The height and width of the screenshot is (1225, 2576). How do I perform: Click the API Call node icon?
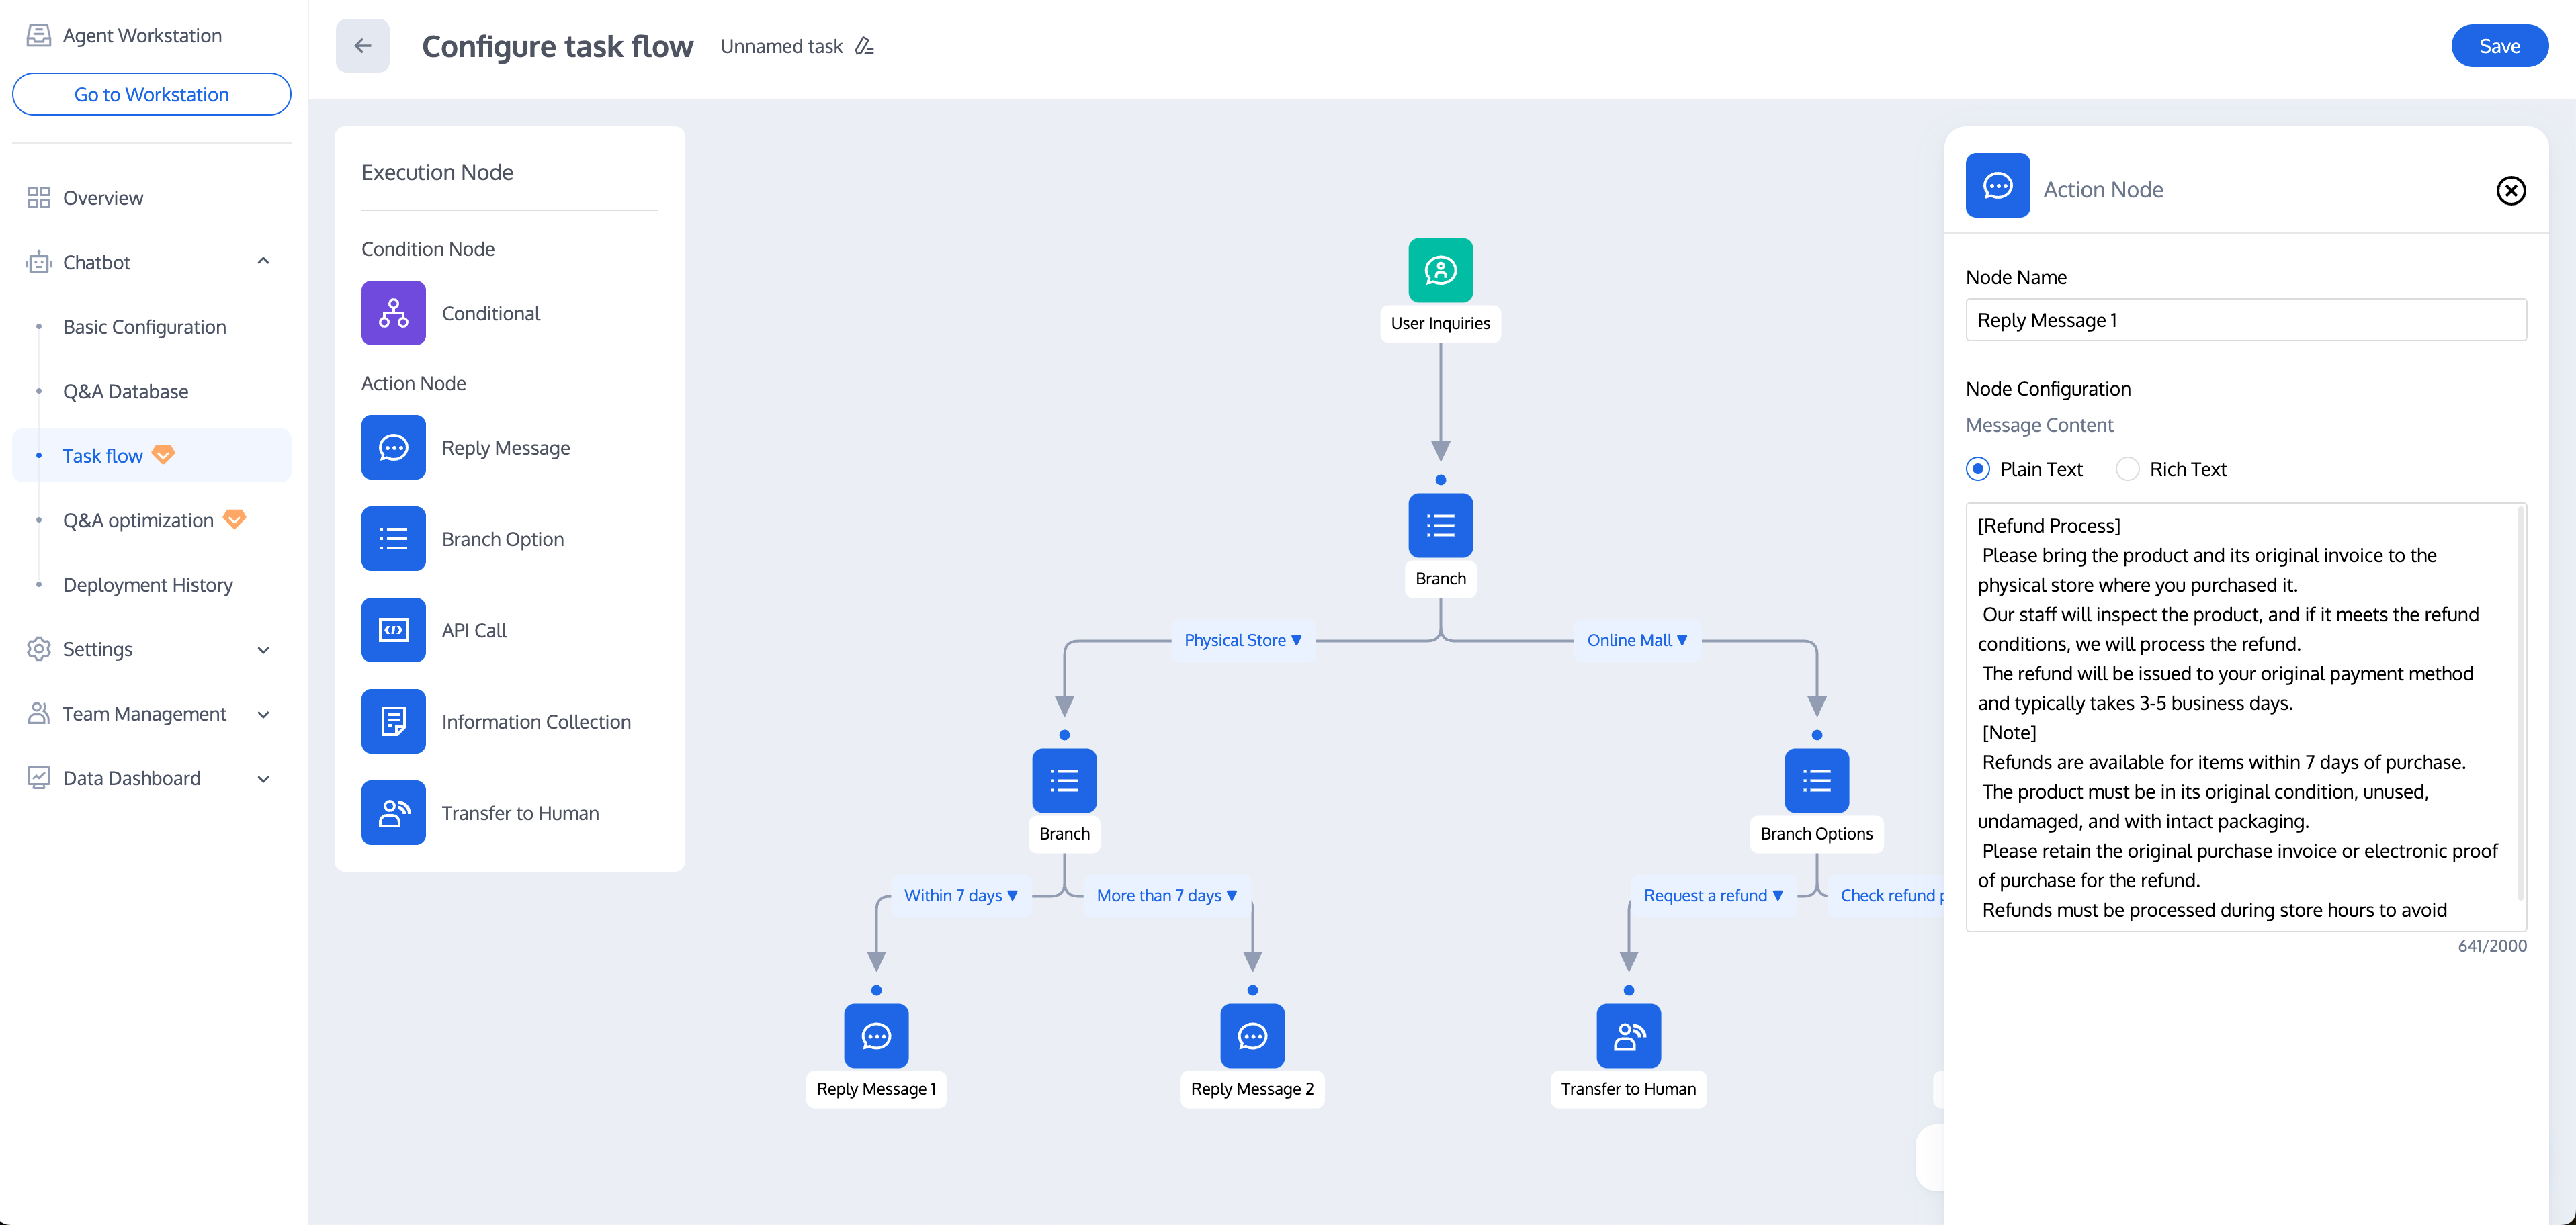pos(393,629)
